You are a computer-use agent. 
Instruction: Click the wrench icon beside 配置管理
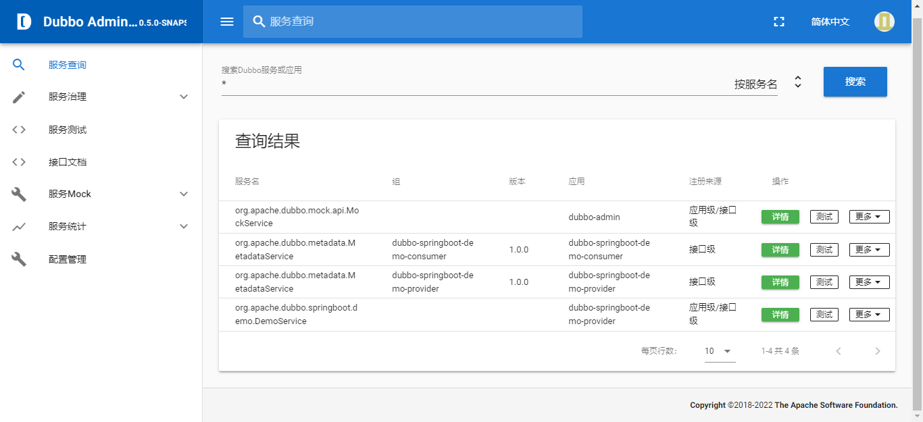pyautogui.click(x=19, y=259)
